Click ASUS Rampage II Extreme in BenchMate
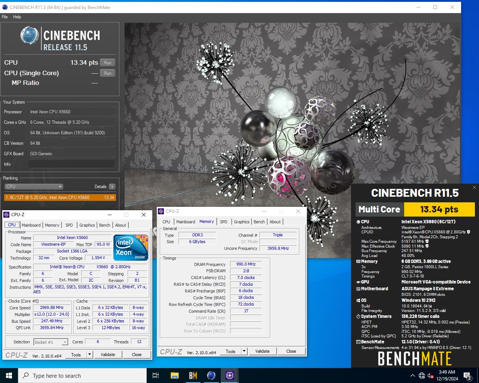 tap(428, 289)
